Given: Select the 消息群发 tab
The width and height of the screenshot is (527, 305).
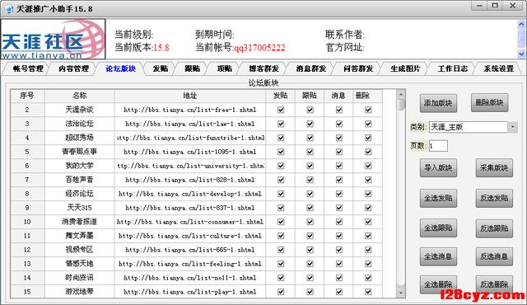Looking at the screenshot, I should tap(311, 68).
